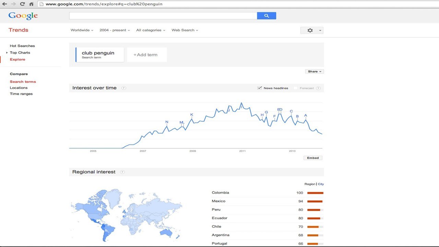Click the Google logo
The height and width of the screenshot is (247, 439).
[23, 16]
